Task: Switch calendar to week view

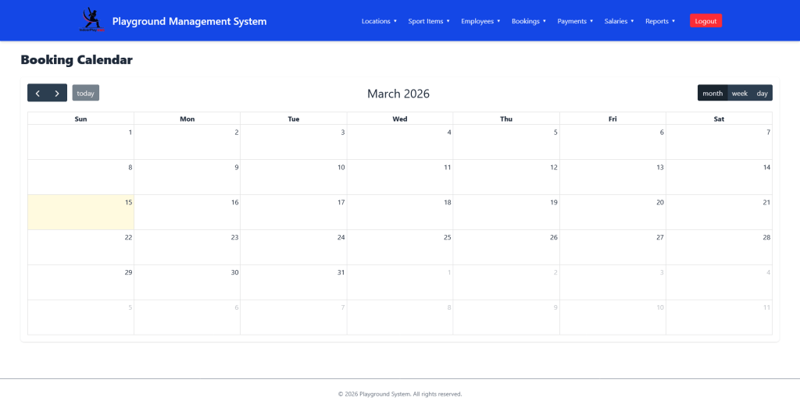Action: point(739,93)
